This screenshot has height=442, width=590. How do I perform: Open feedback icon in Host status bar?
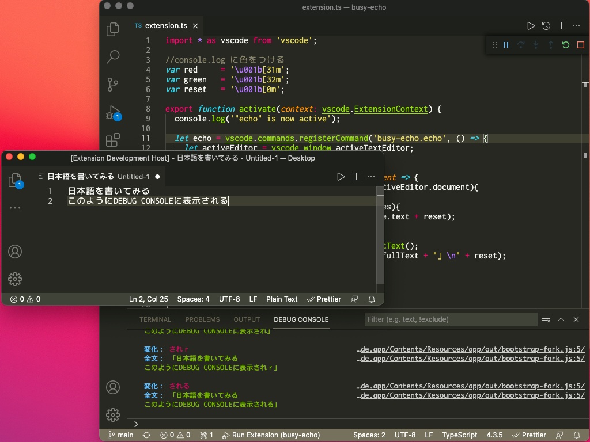click(354, 299)
